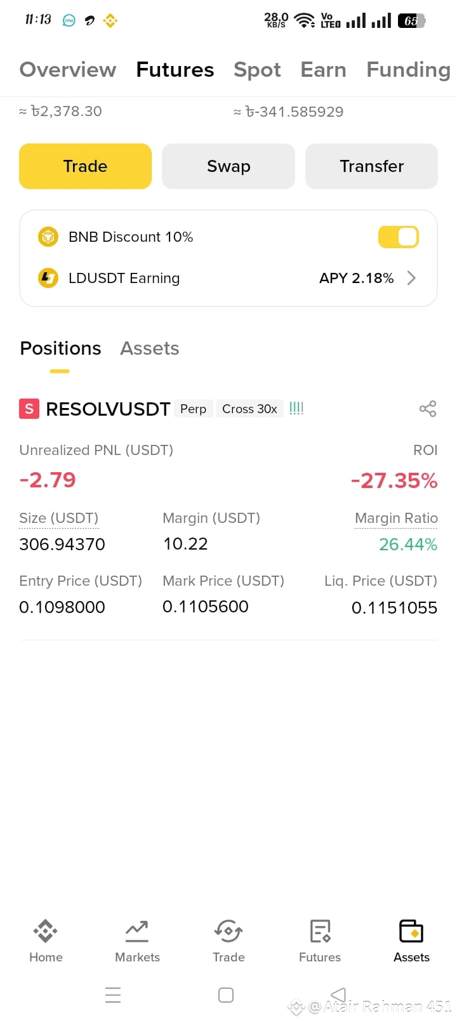Viewport: 457px width, 1023px height.
Task: Open Futures from bottom navigation
Action: click(x=320, y=931)
